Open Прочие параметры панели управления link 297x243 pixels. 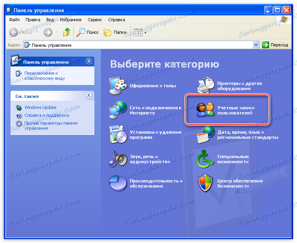click(51, 126)
